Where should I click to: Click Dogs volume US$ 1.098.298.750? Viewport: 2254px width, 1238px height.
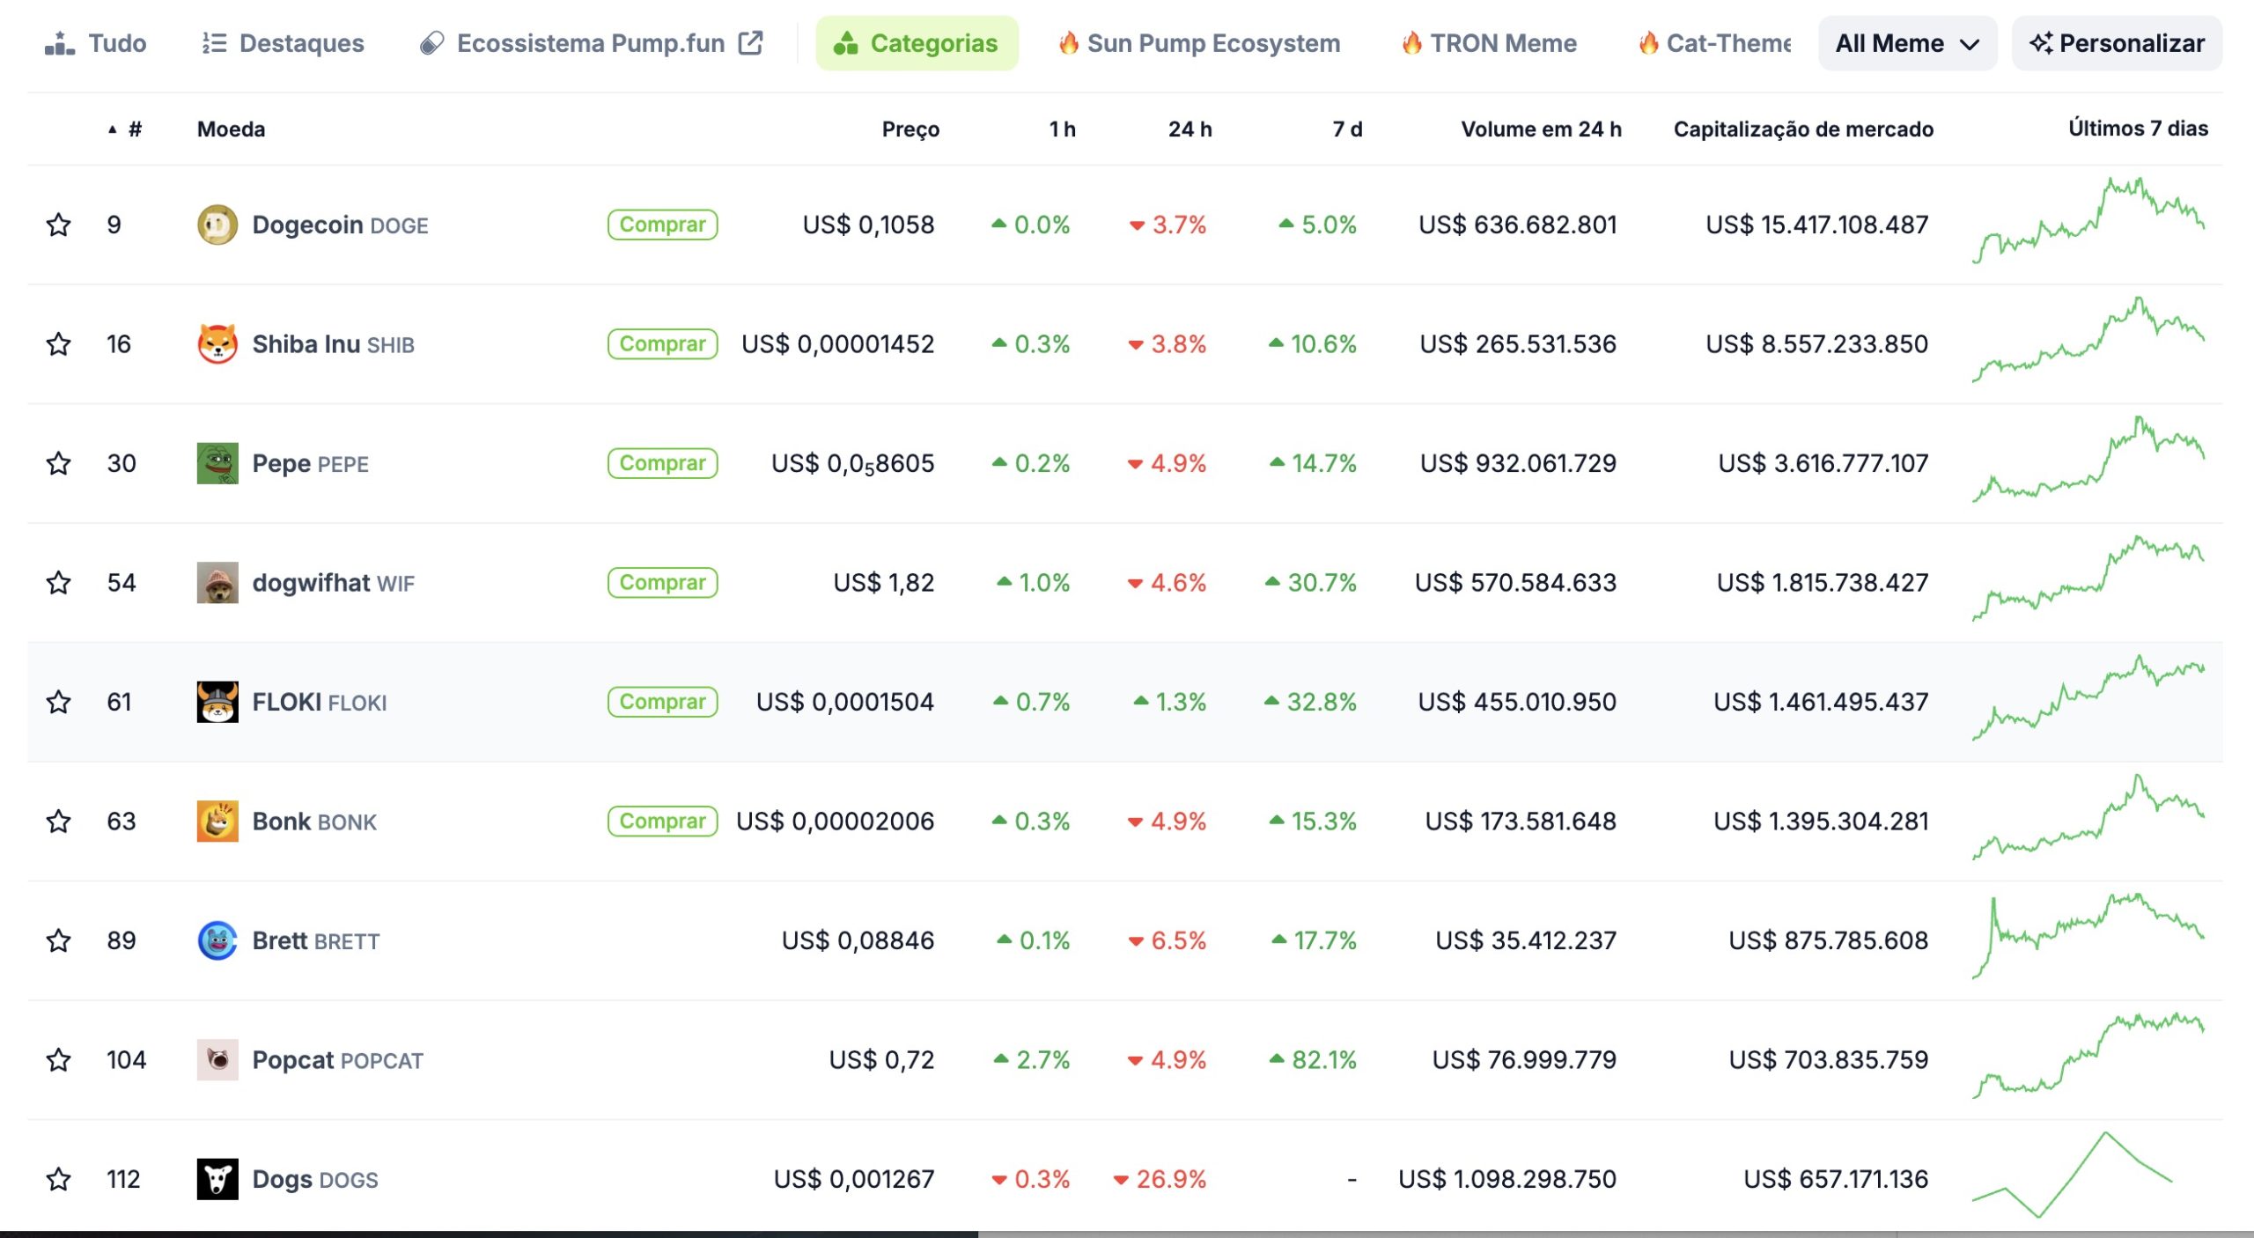click(1507, 1179)
